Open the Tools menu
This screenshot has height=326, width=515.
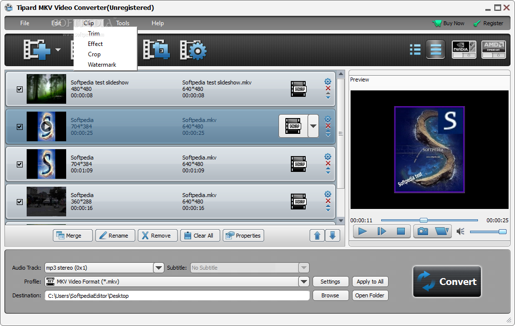[122, 23]
